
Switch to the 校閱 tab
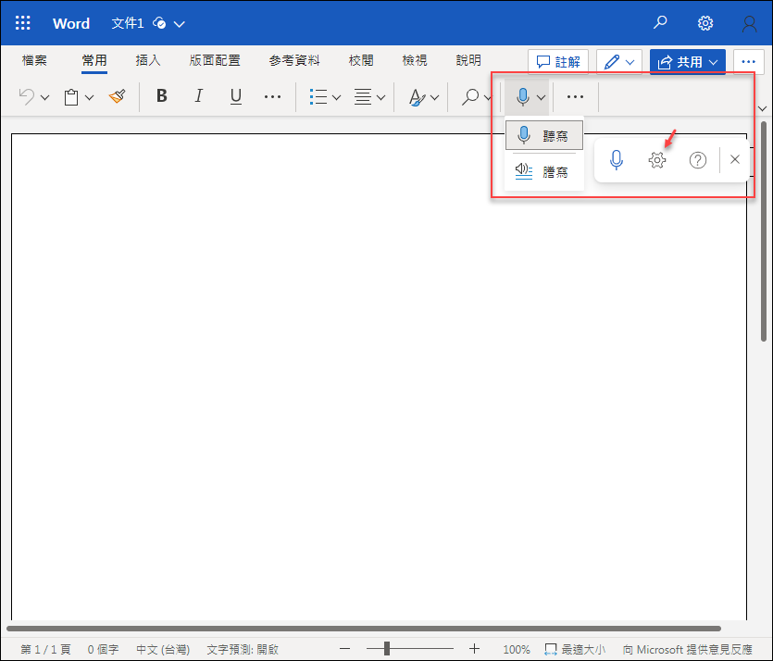tap(361, 60)
